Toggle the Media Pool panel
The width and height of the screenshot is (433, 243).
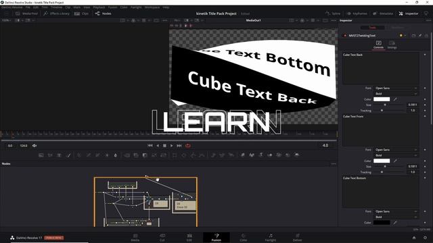[26, 13]
